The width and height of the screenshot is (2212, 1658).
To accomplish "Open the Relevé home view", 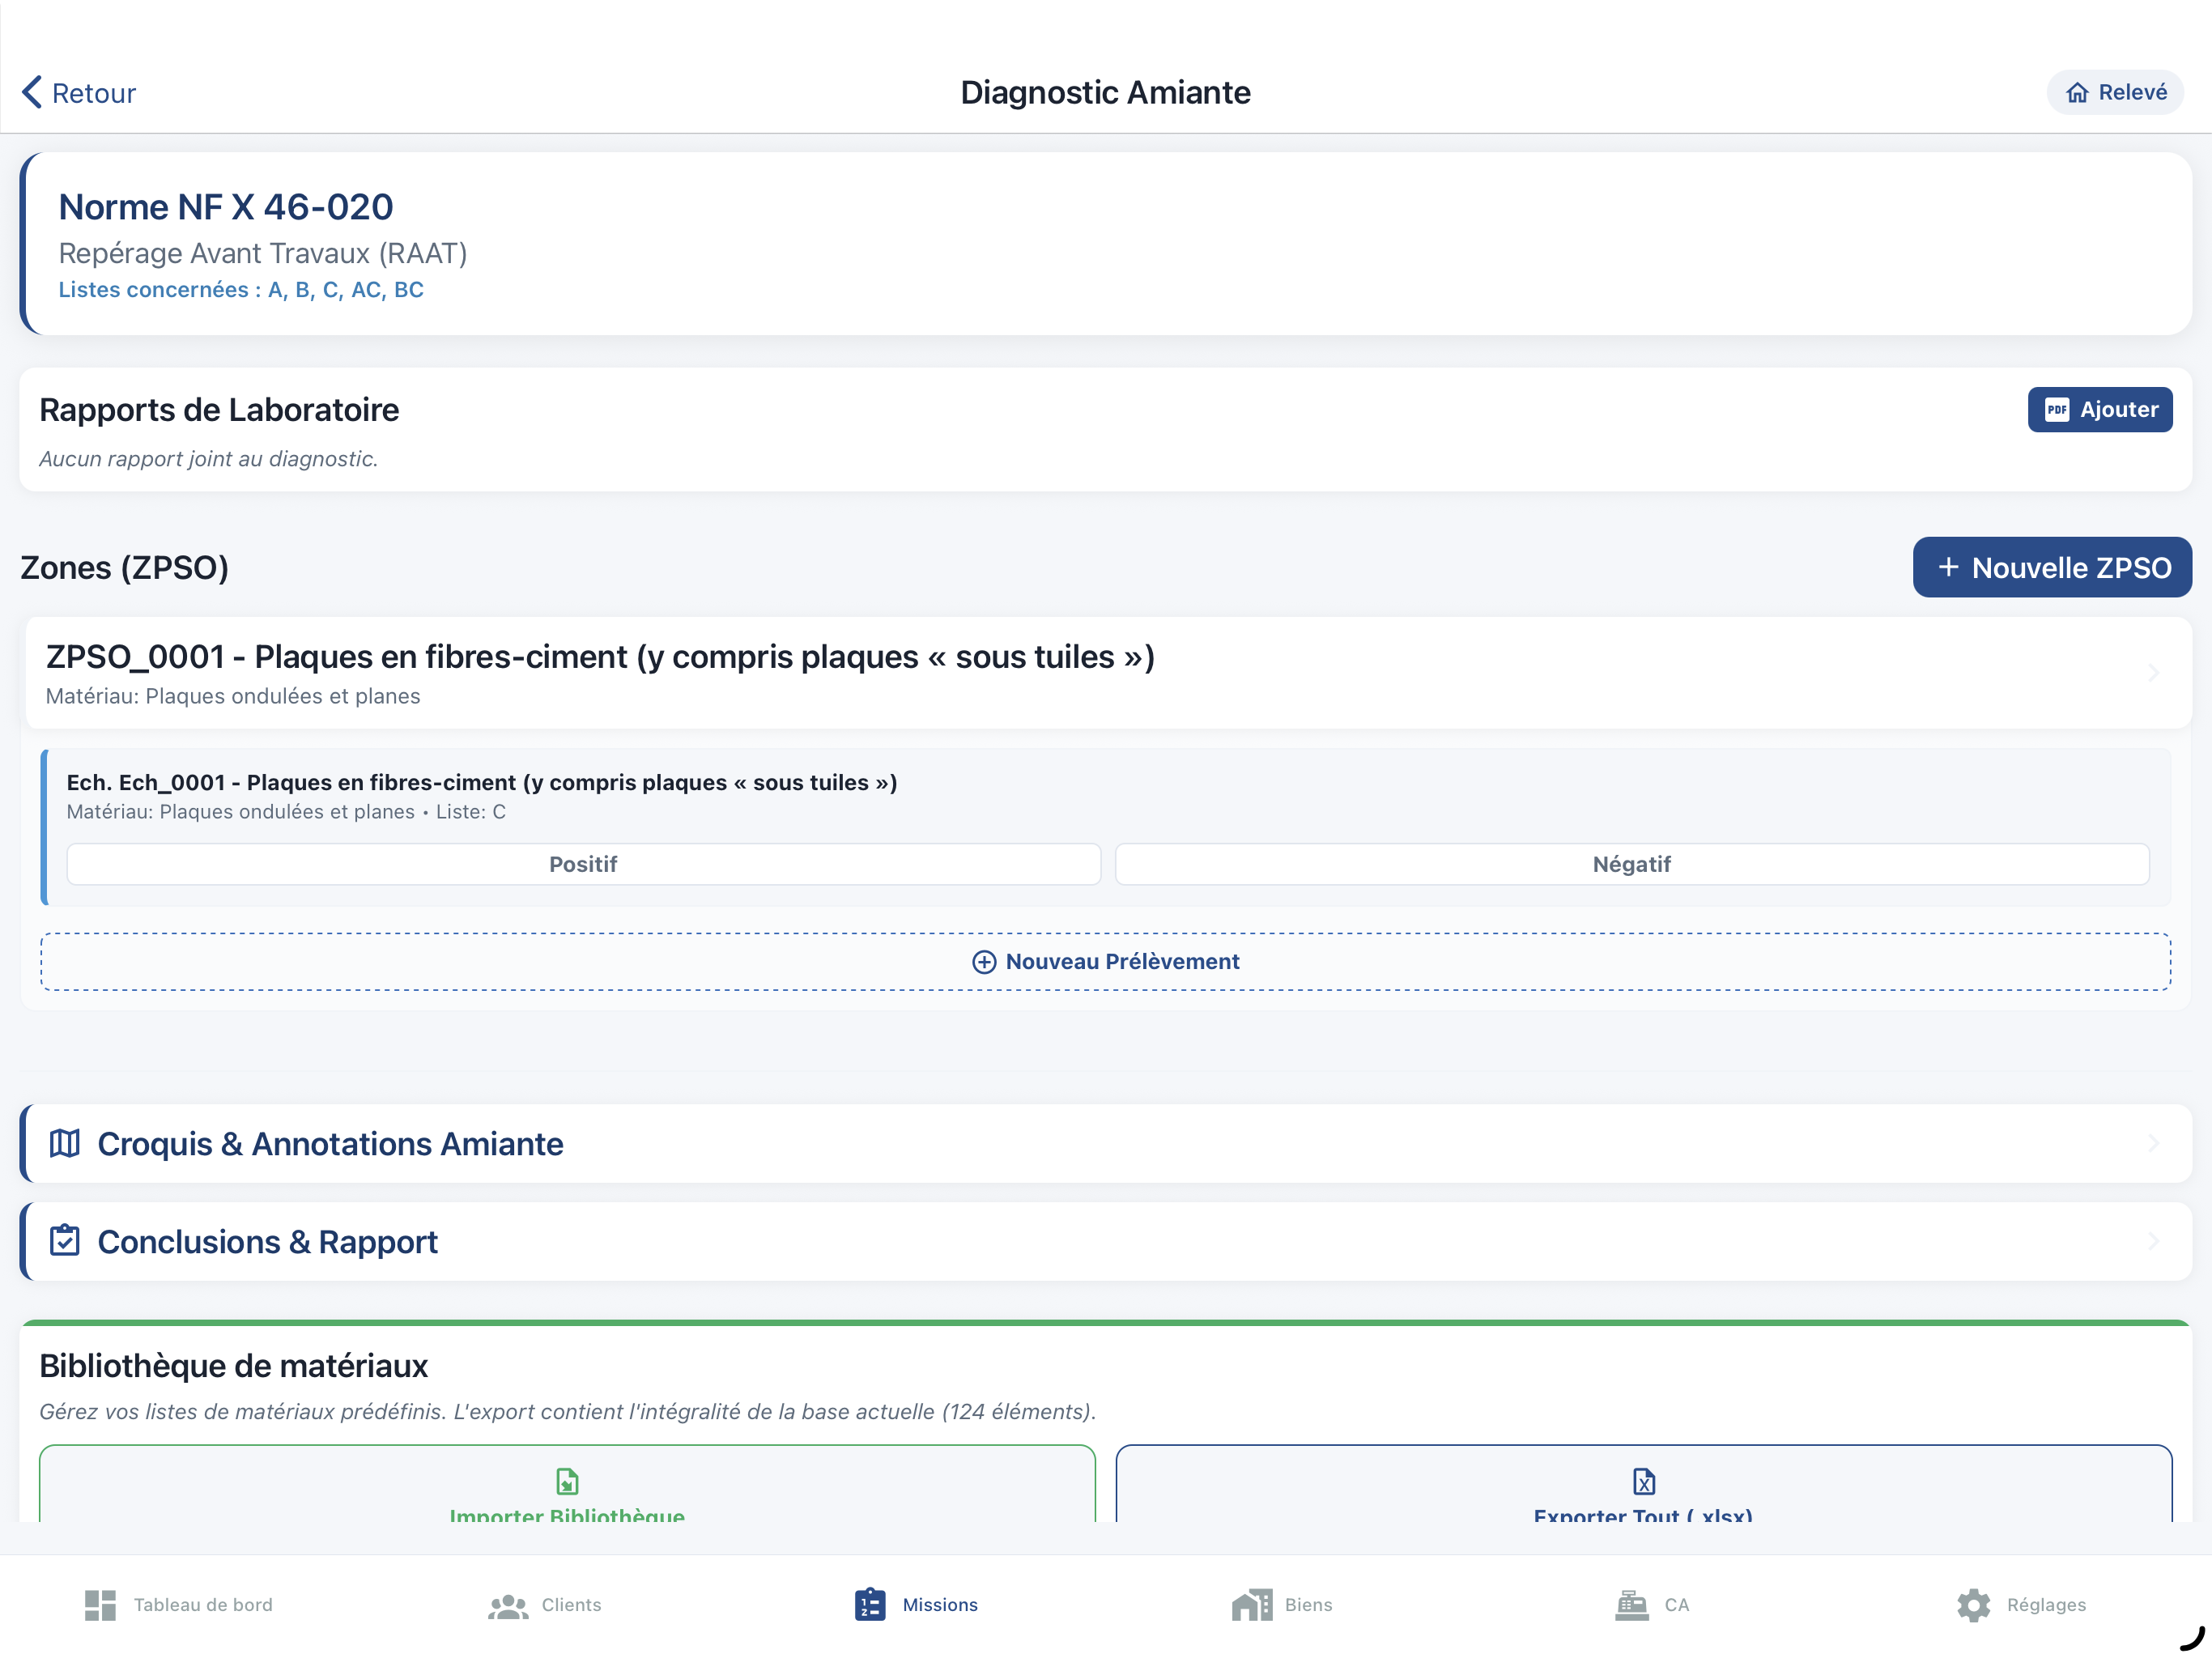I will [x=2113, y=92].
